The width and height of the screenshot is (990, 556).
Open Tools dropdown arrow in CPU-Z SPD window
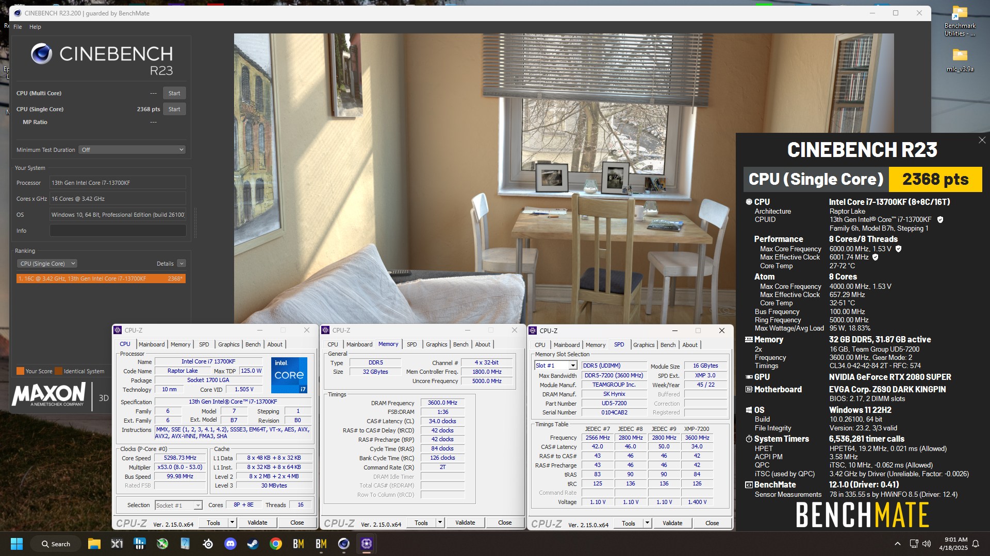click(x=647, y=523)
